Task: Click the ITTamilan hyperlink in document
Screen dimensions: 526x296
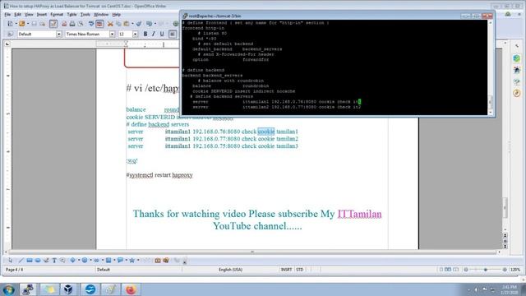Action: (x=359, y=214)
